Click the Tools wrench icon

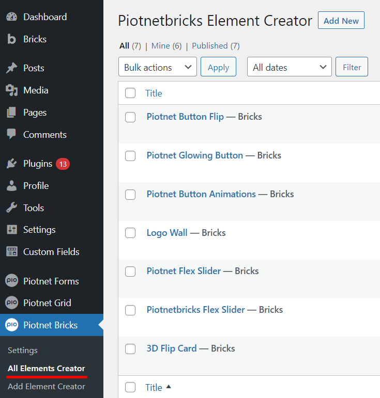[x=11, y=208]
